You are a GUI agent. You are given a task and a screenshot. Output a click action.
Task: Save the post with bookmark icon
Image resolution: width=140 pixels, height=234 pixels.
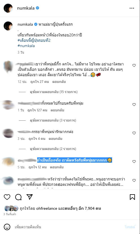tap(132, 197)
